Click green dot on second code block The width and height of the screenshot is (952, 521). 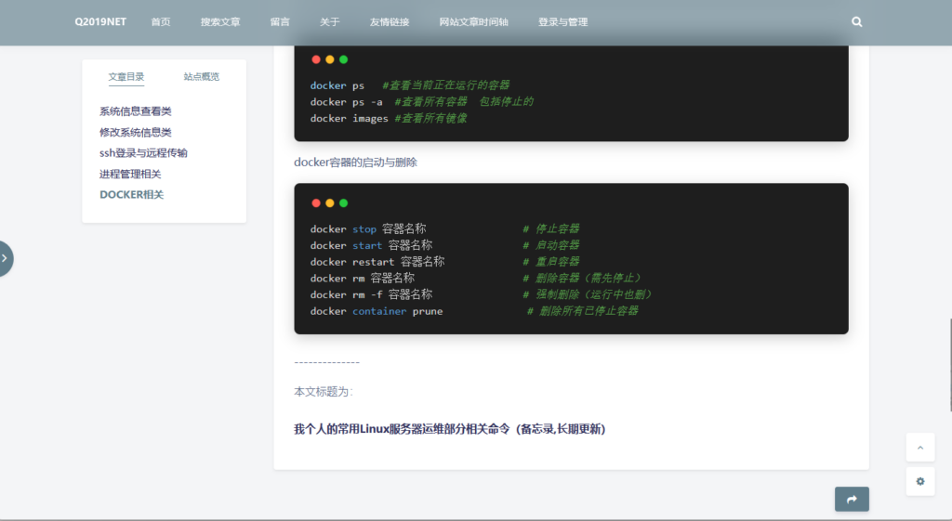pyautogui.click(x=343, y=202)
